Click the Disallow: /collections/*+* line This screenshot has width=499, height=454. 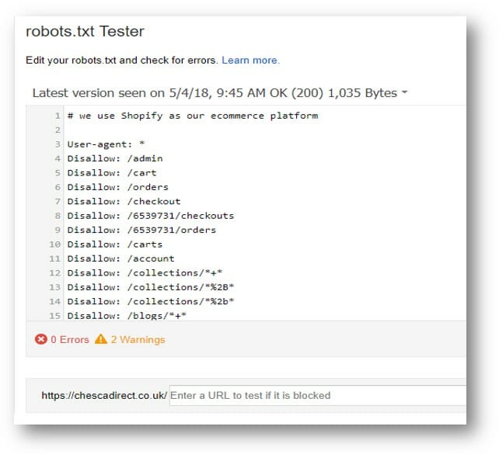tap(145, 273)
